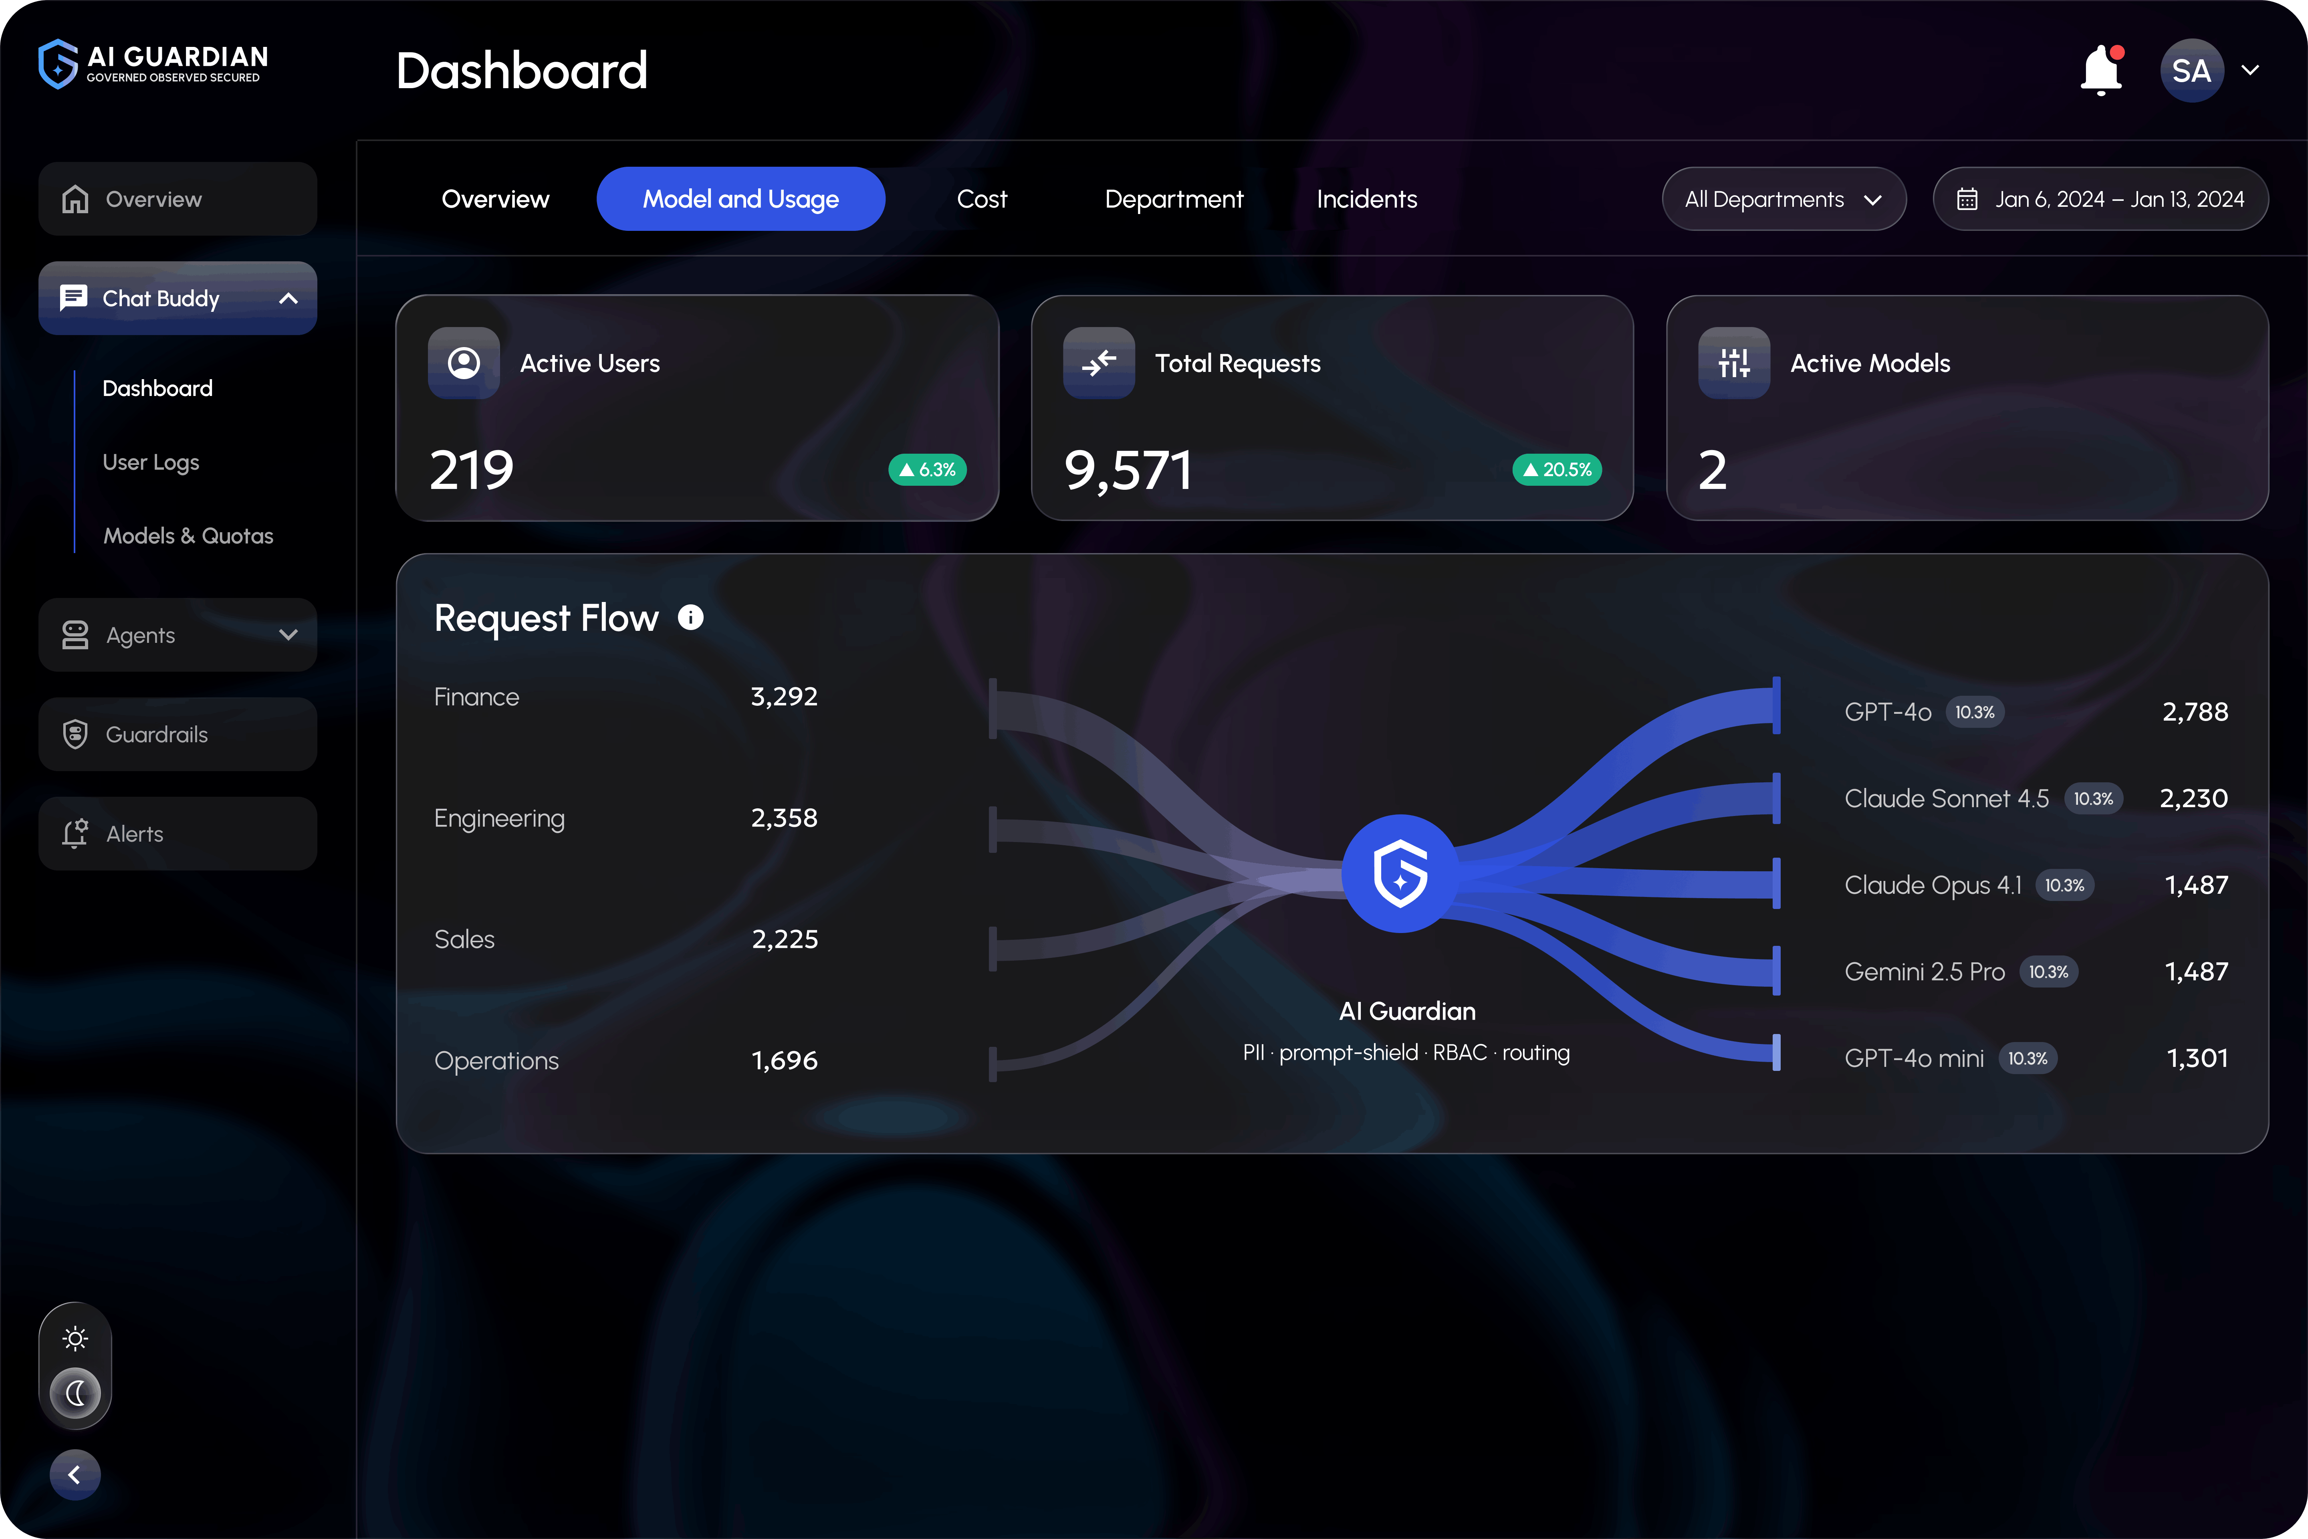Open User Logs in sidebar

[151, 462]
